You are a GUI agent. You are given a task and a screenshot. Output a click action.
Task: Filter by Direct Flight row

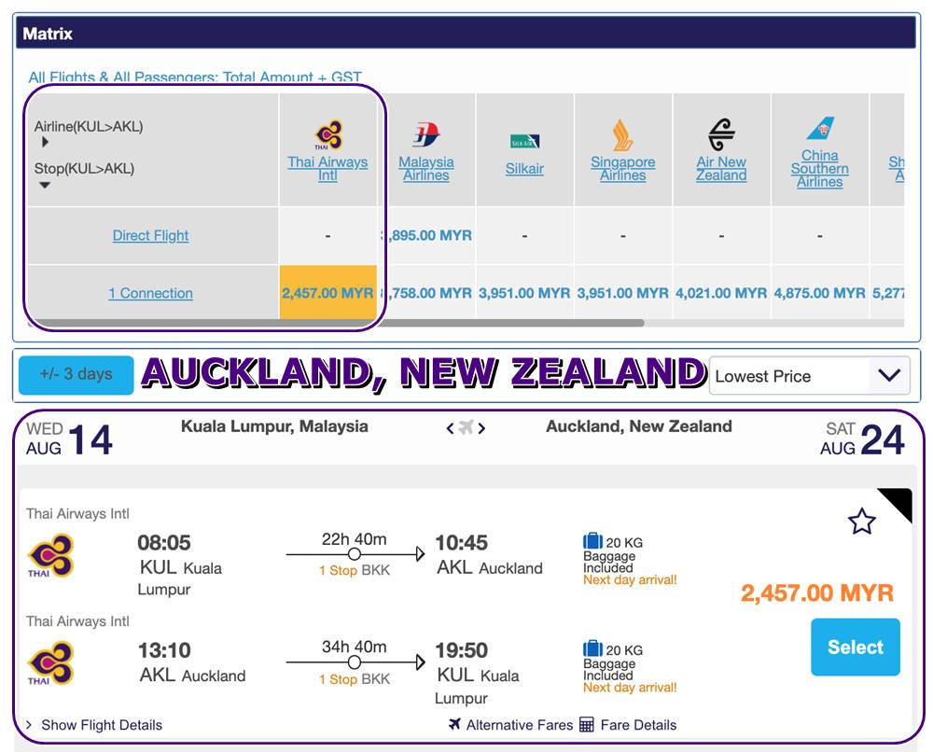[x=150, y=236]
